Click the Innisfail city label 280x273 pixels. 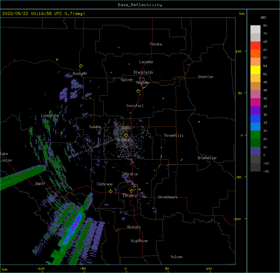135,106
